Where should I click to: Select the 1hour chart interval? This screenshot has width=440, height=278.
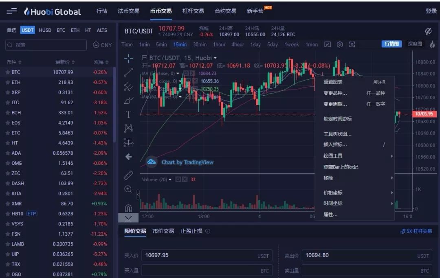[x=219, y=44]
